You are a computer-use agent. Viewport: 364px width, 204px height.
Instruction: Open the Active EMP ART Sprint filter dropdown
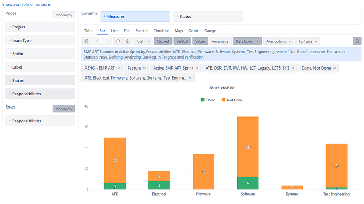point(176,68)
